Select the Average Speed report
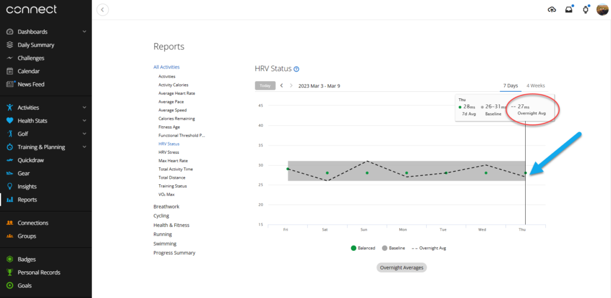611x298 pixels. click(172, 110)
